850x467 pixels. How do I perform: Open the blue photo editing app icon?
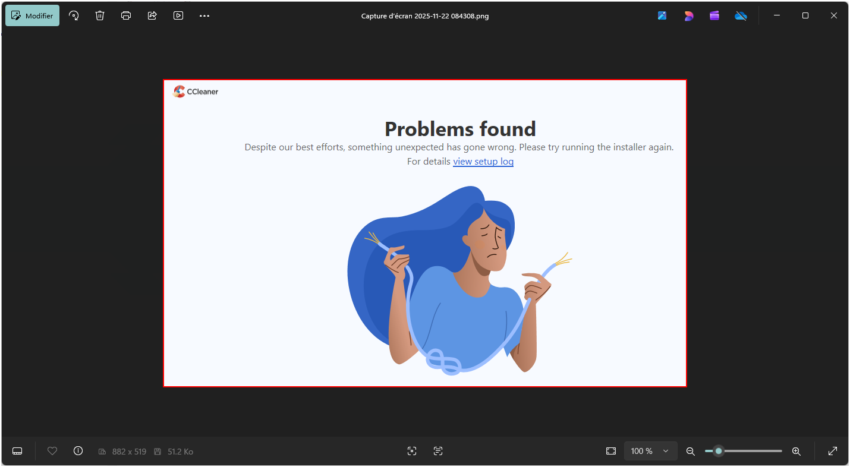click(x=662, y=16)
